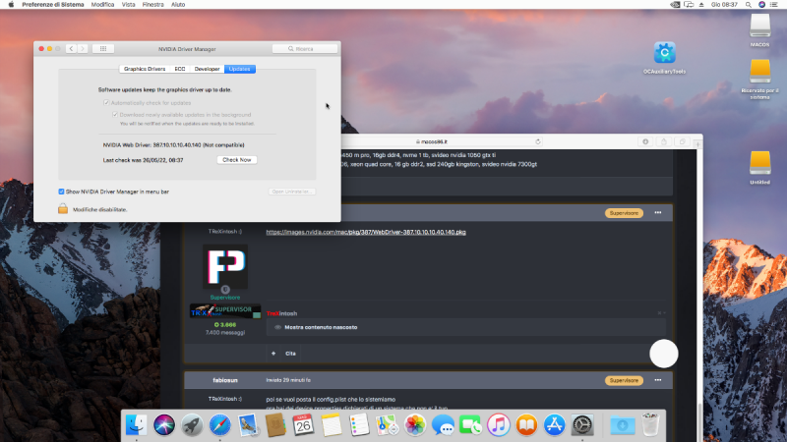Open OCAuxiliaryTools desktop icon

[665, 53]
